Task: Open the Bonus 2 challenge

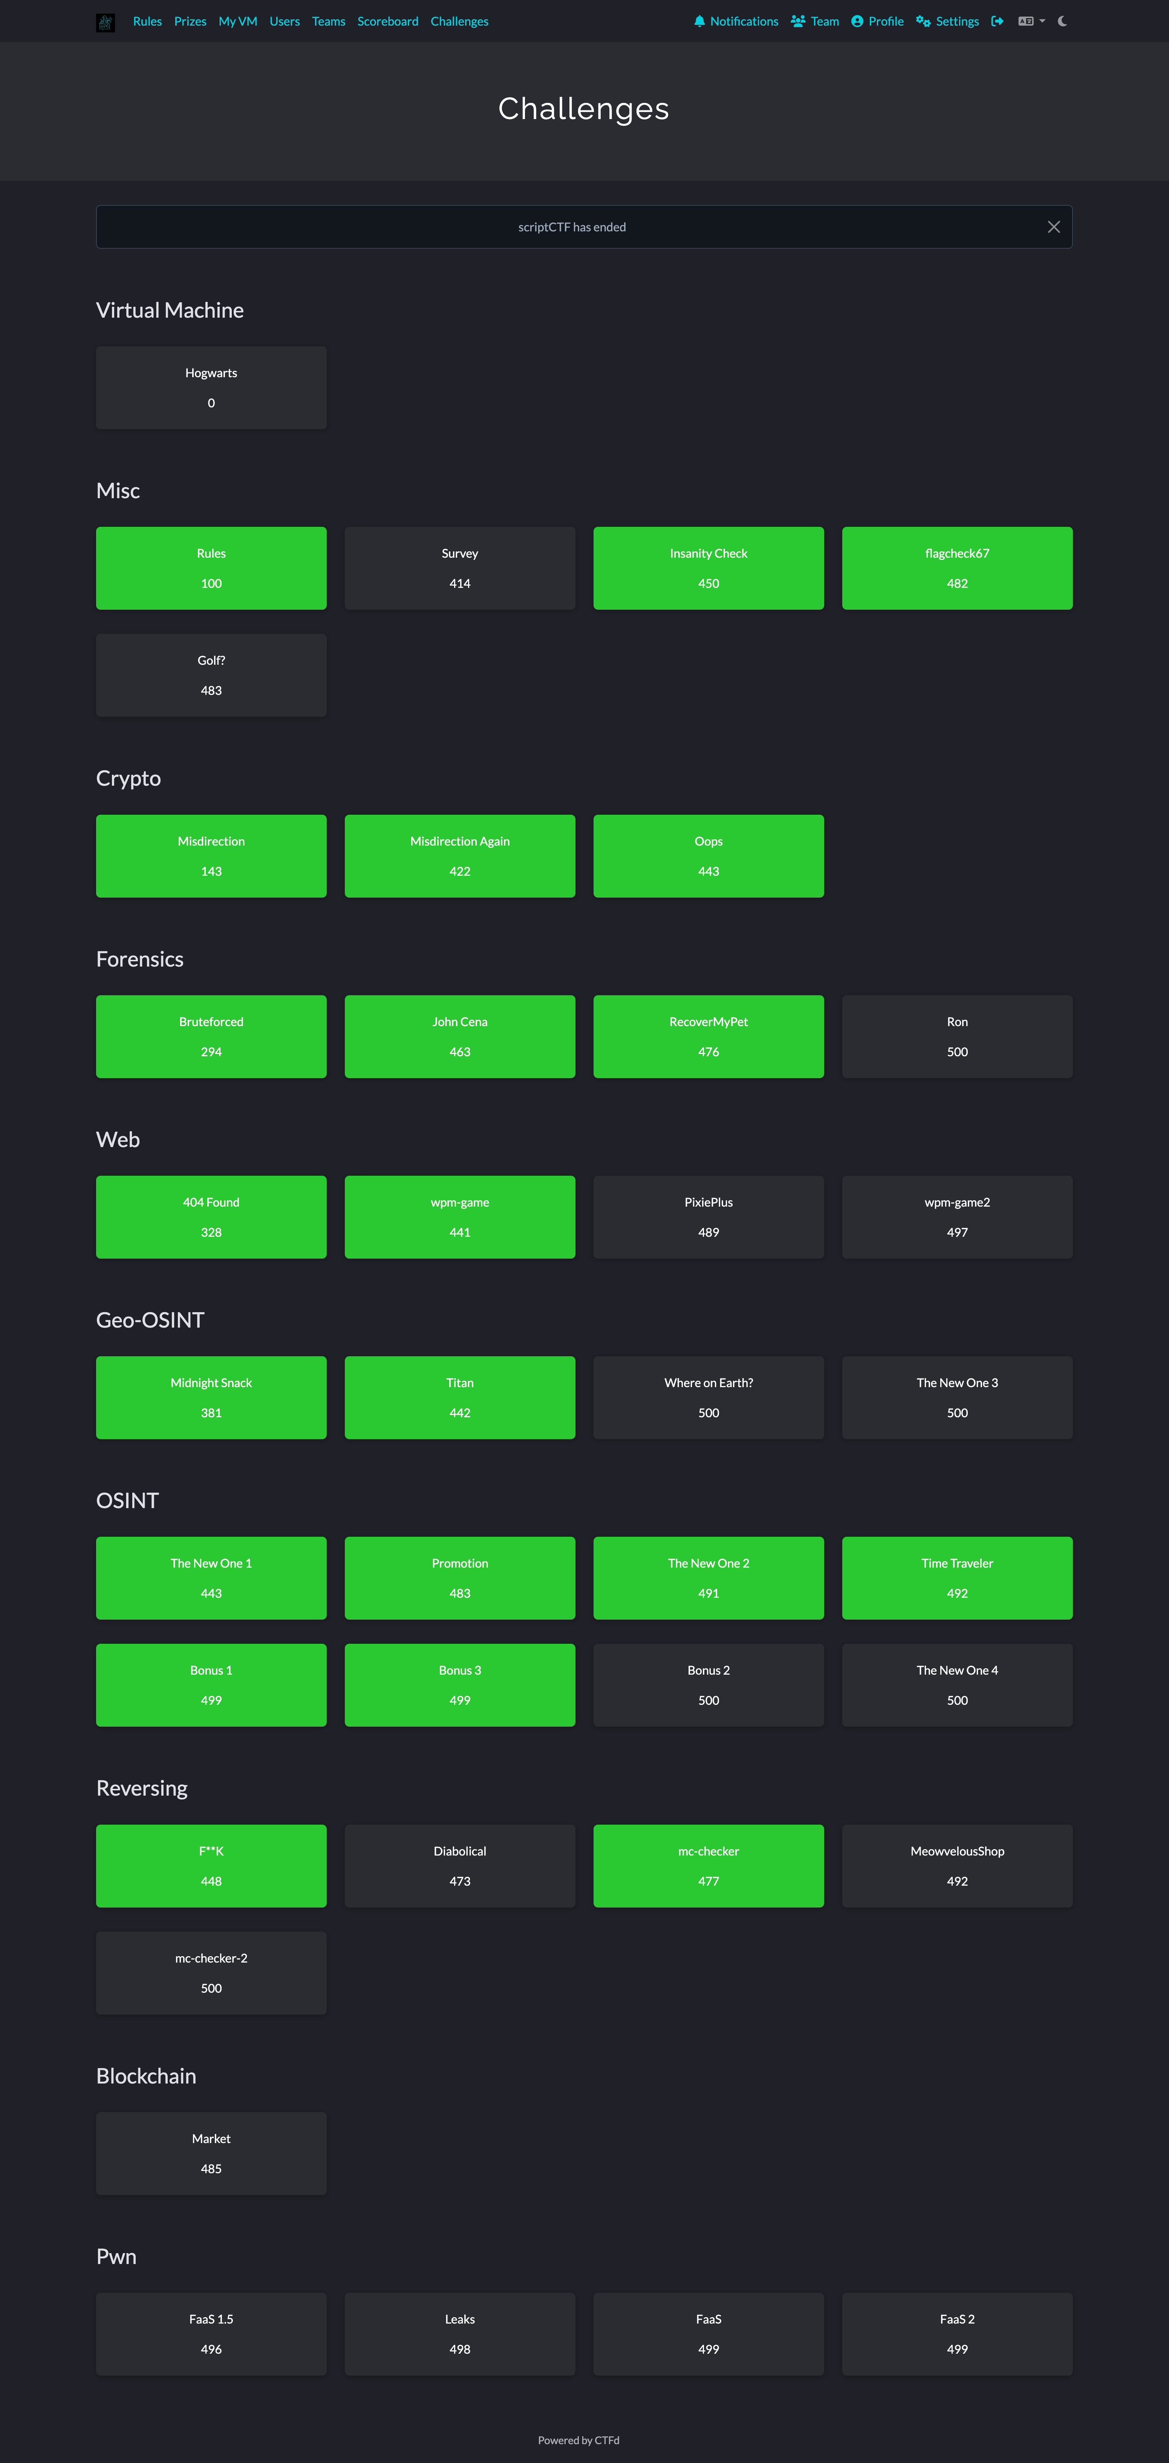Action: 708,1686
